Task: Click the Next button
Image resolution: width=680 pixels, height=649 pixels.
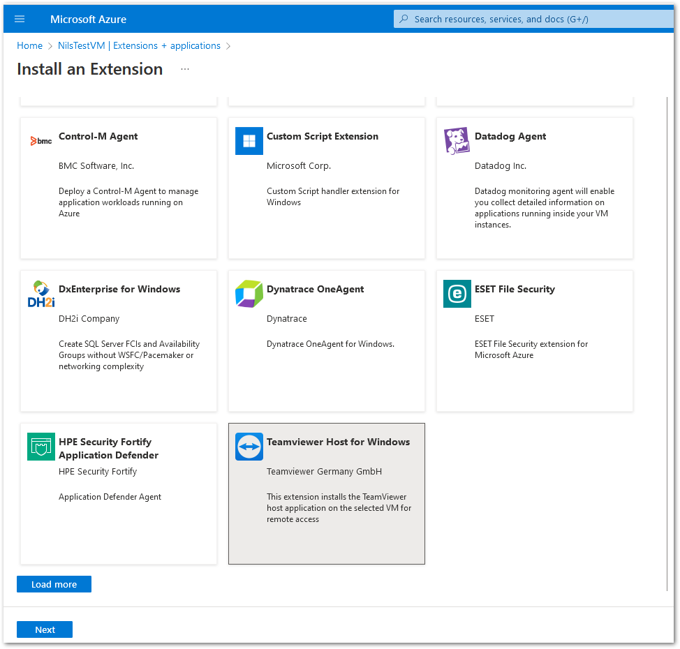Action: tap(45, 629)
